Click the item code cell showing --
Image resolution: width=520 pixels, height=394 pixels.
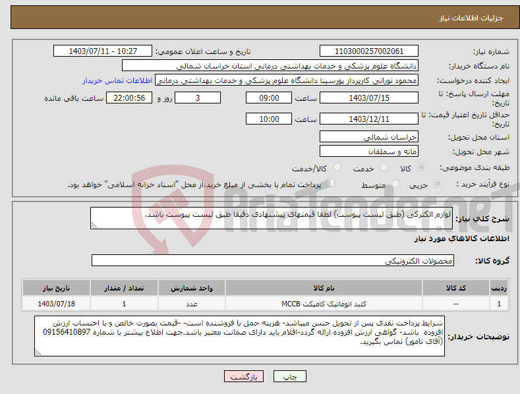[x=456, y=304]
